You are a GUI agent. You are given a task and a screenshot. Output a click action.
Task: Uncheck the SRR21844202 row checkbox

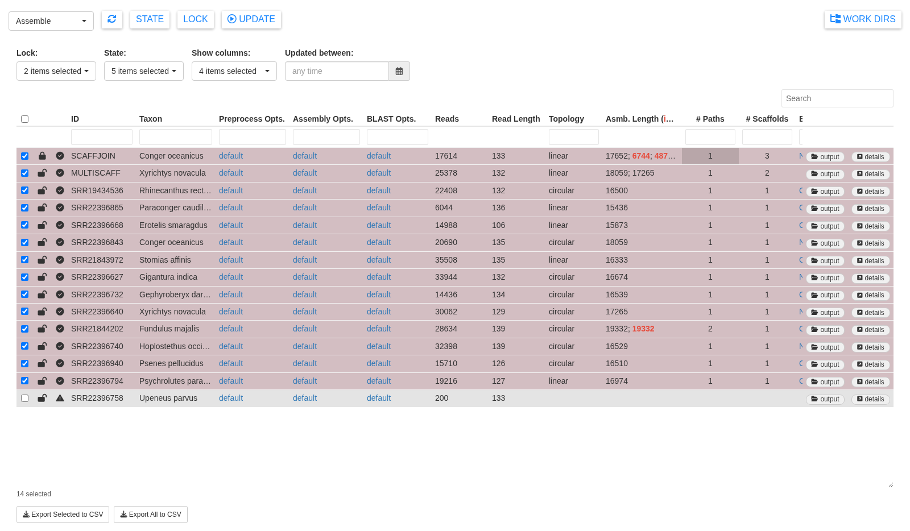click(x=24, y=329)
